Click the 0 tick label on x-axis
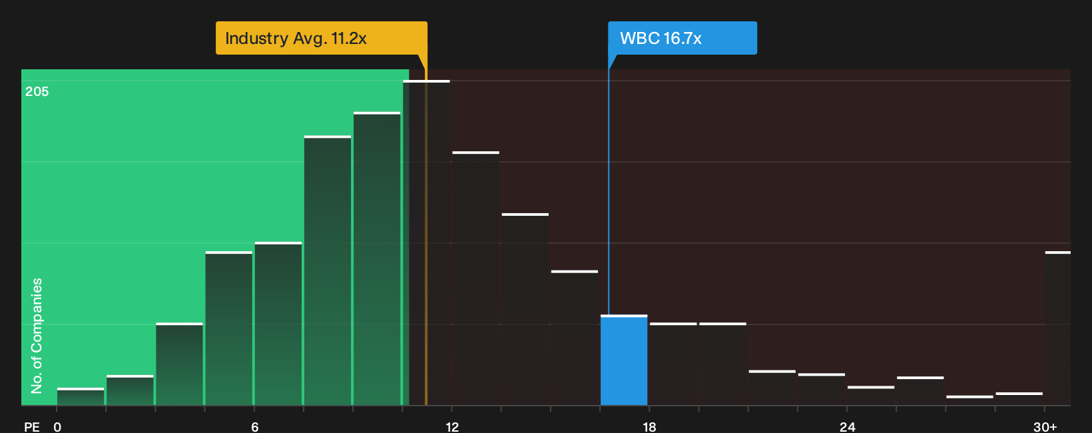 (57, 427)
